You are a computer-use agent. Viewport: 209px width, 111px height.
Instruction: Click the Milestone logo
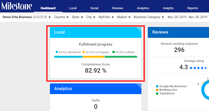pyautogui.click(x=17, y=6)
